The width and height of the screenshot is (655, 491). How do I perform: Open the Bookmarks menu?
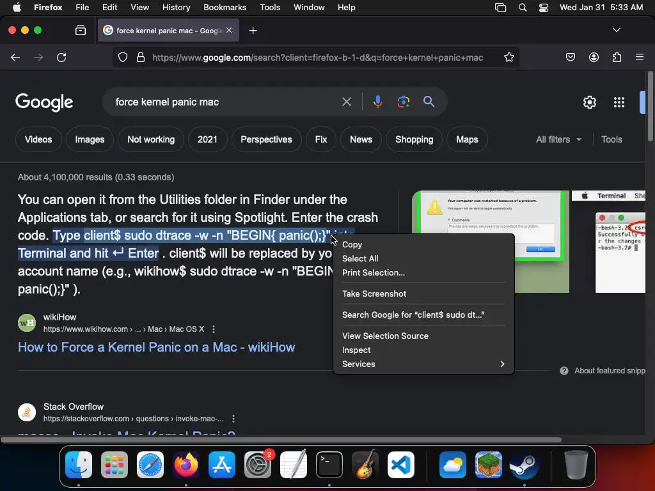pyautogui.click(x=225, y=7)
